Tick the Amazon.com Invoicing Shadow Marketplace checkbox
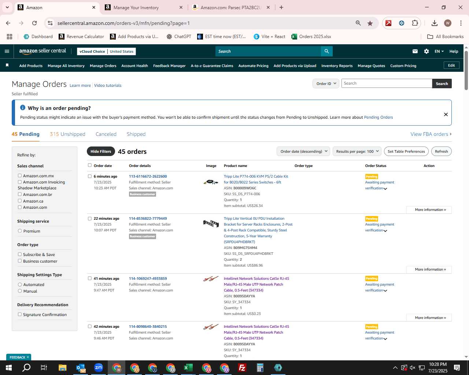The width and height of the screenshot is (469, 375). 20,182
